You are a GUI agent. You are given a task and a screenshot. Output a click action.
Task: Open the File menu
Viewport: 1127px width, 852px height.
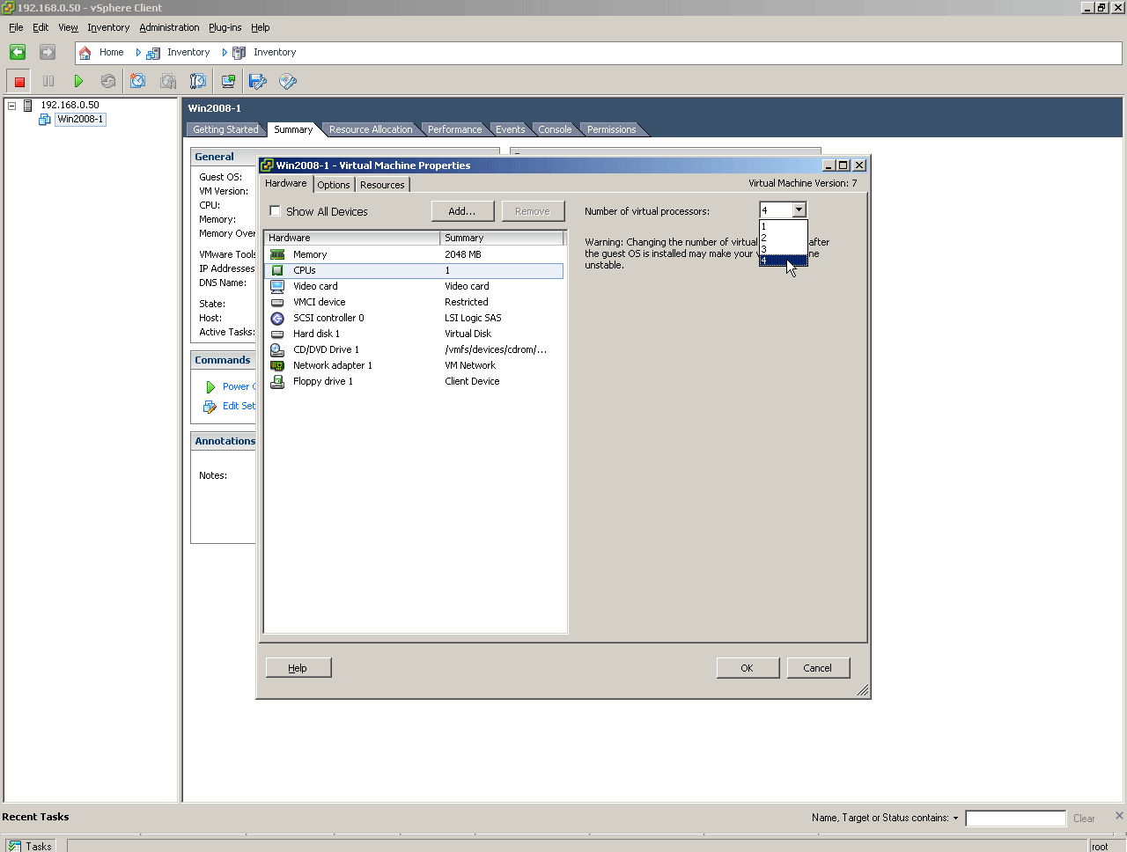coord(16,27)
